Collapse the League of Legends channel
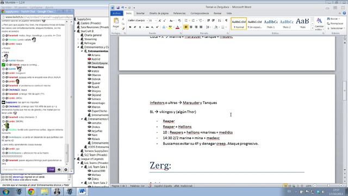The image size is (348, 196). click(75, 159)
